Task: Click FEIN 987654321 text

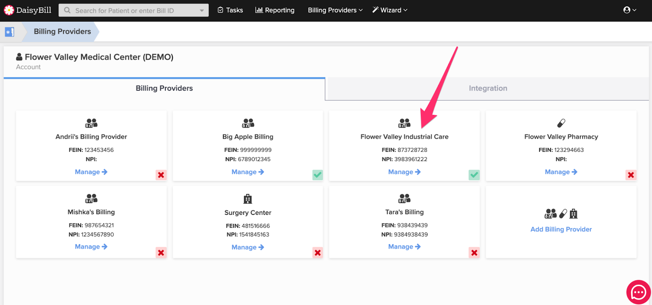Action: 91,225
